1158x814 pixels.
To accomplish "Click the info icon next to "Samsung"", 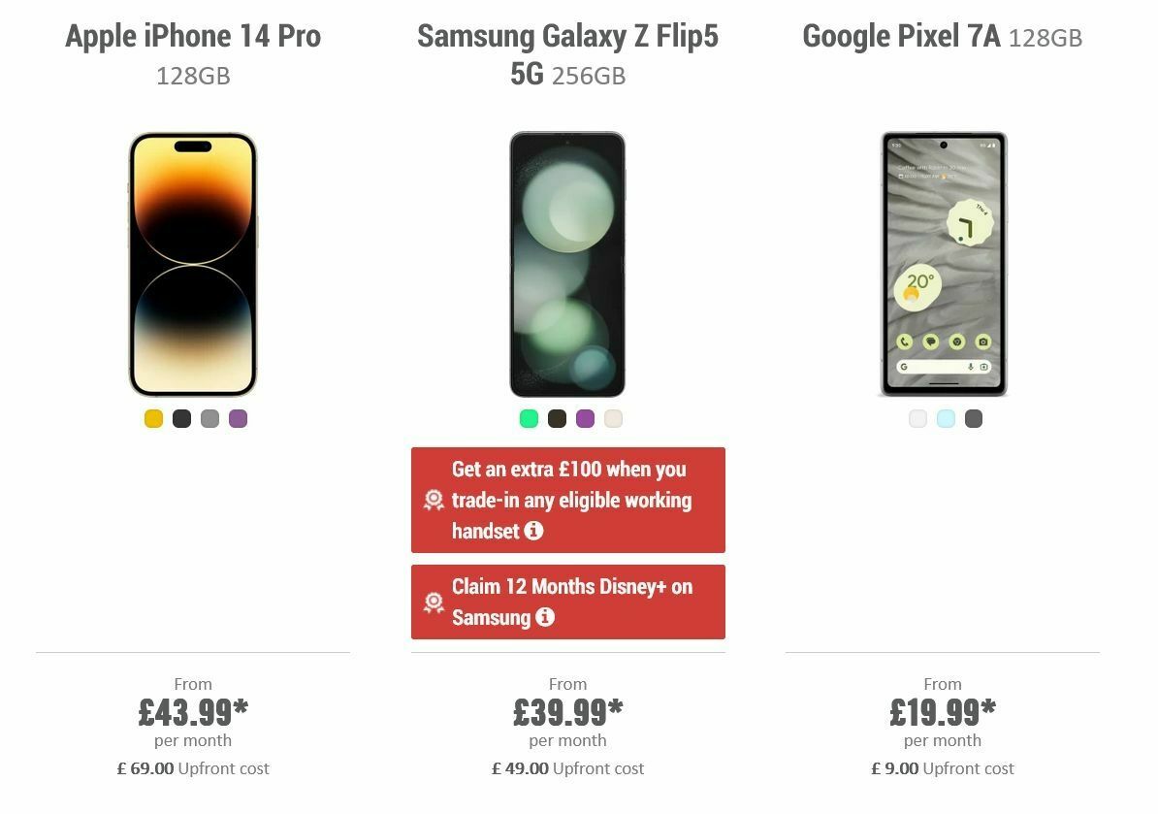I will [545, 618].
